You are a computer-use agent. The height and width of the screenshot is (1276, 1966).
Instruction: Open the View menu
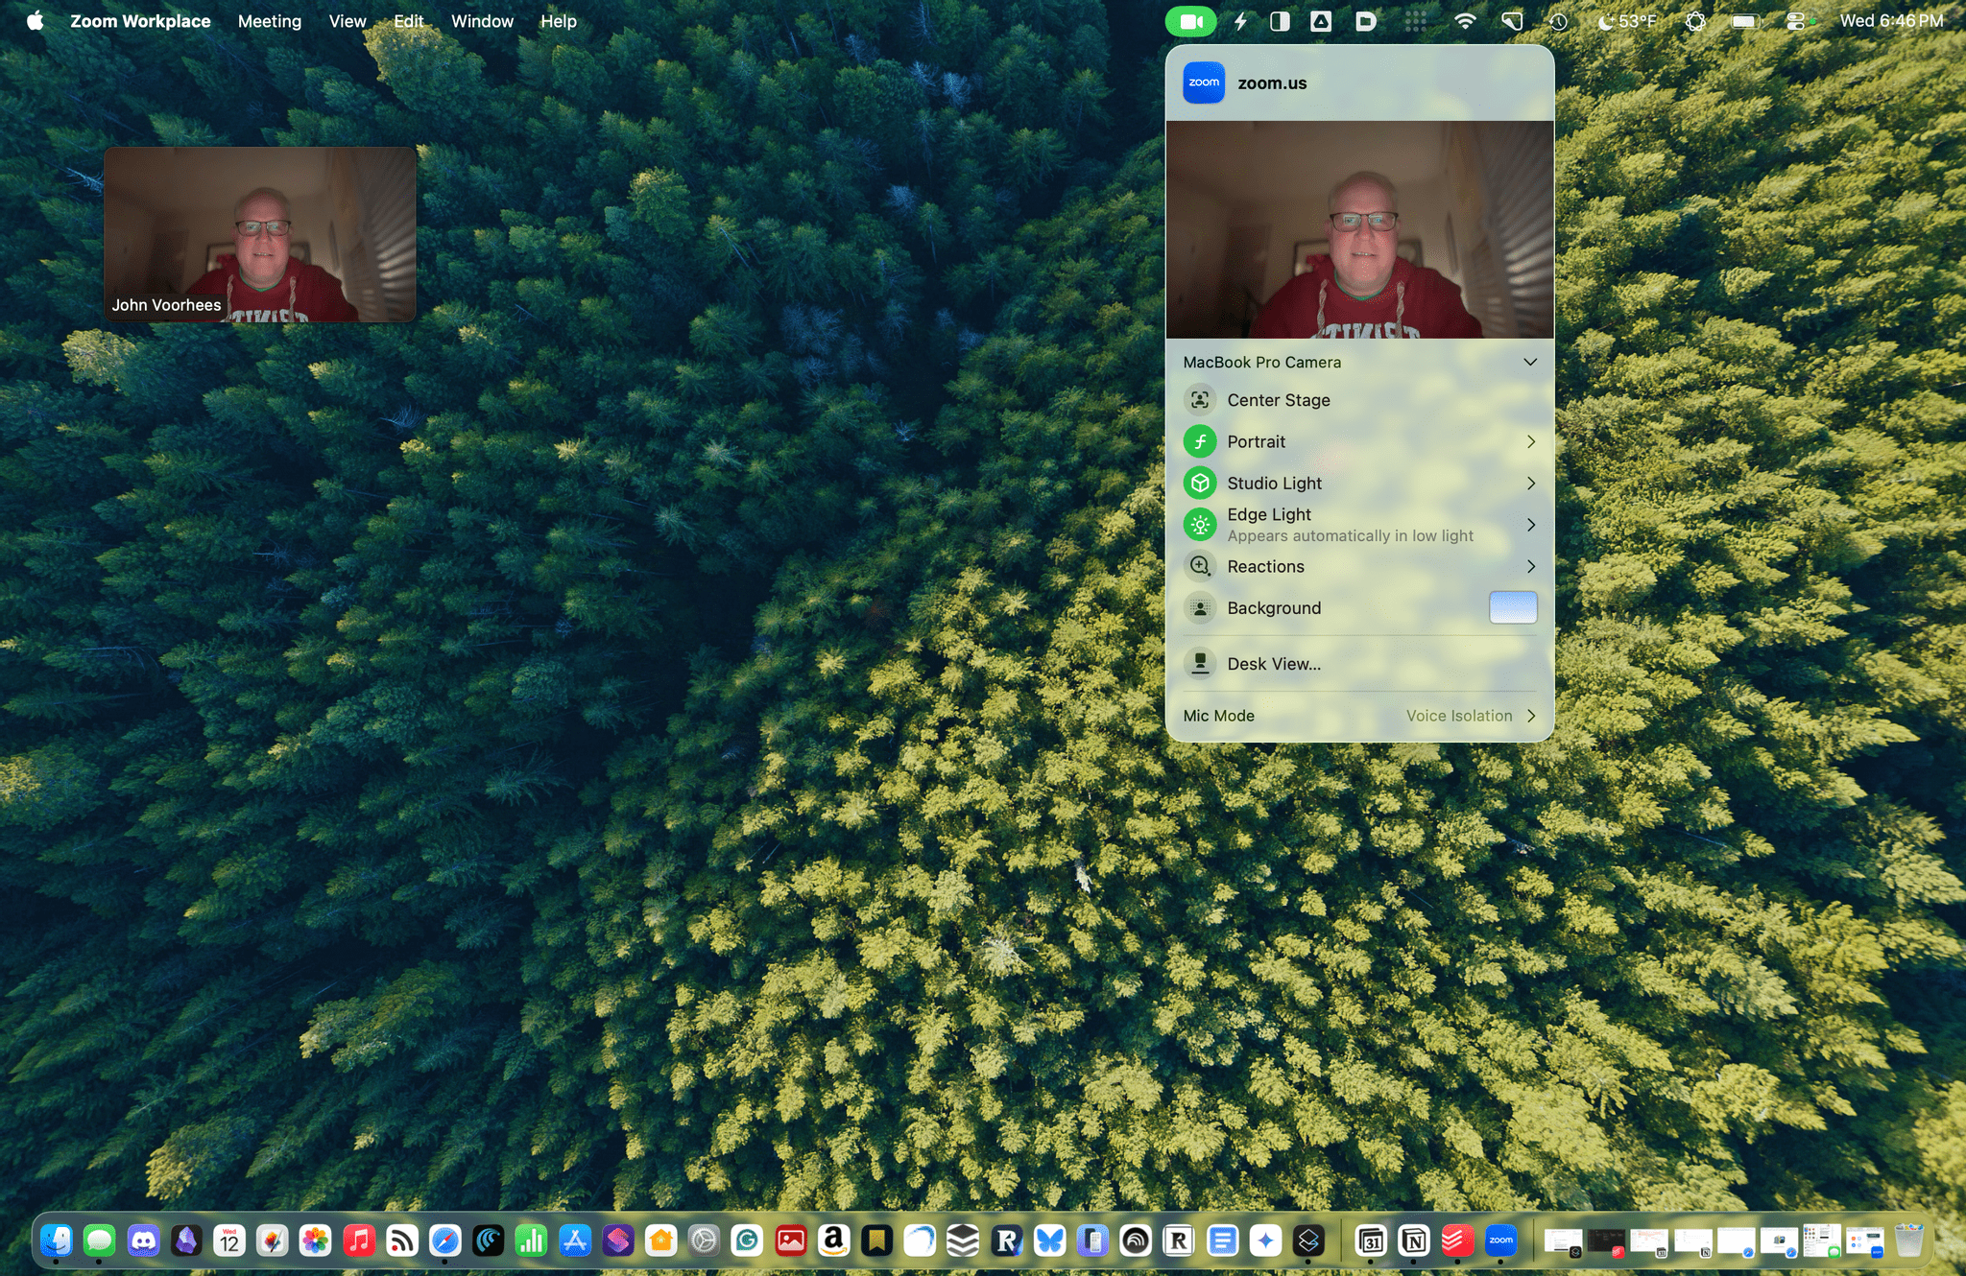347,21
